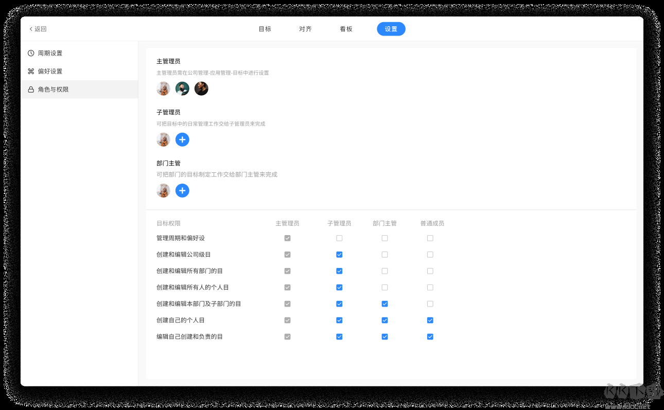Toggle 创建和编辑本部门及子部门的目 for 主管理员
Screen dimensions: 664x410
tap(288, 304)
